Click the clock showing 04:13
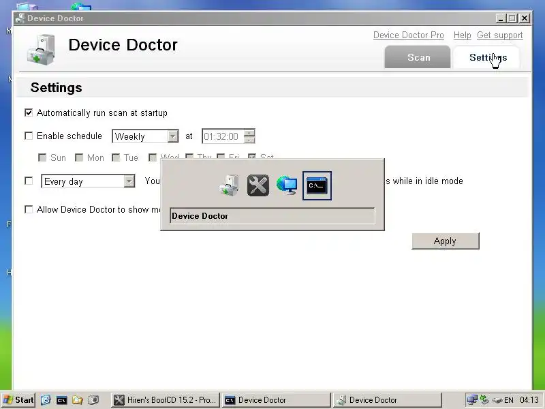545x409 pixels. point(529,400)
